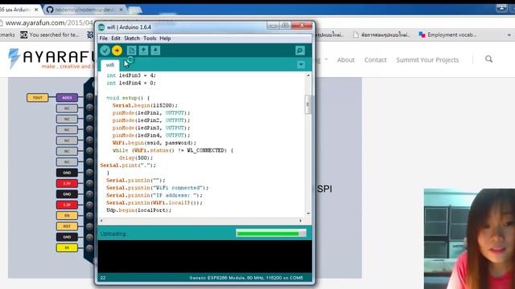Close the nodemcu GitHub browser tab

point(121,10)
